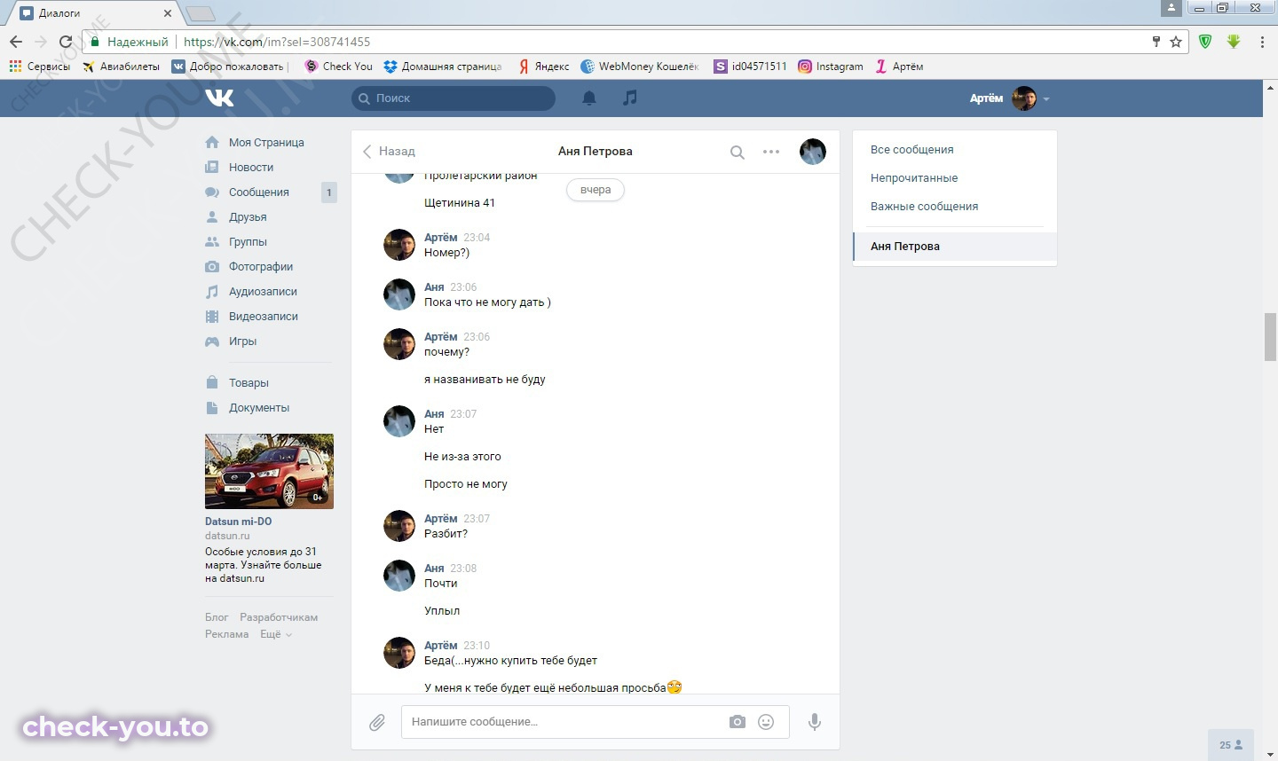Open the Артём profile dropdown in header
This screenshot has width=1278, height=761.
[x=1010, y=98]
